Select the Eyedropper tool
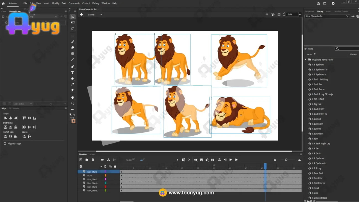The width and height of the screenshot is (359, 202). pos(73,85)
